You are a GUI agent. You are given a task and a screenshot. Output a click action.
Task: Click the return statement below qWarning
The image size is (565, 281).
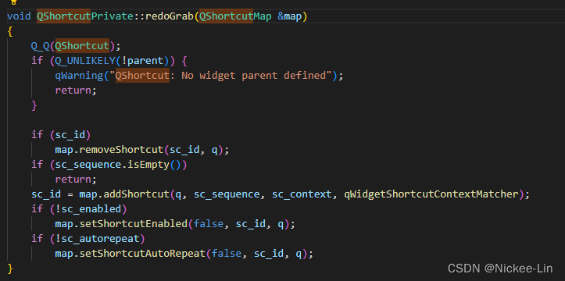pyautogui.click(x=76, y=91)
